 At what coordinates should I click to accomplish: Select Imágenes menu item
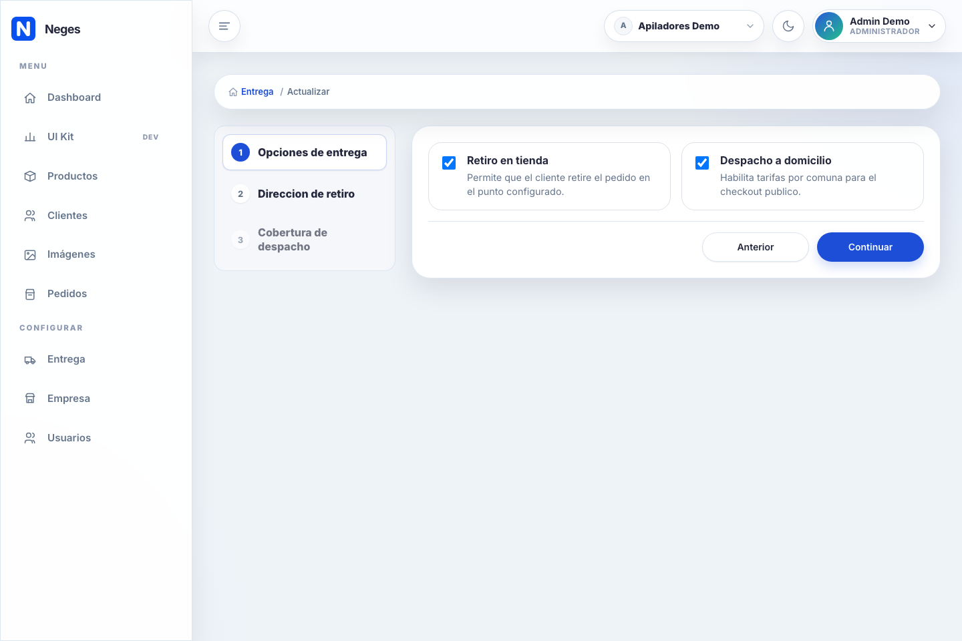[x=96, y=254]
